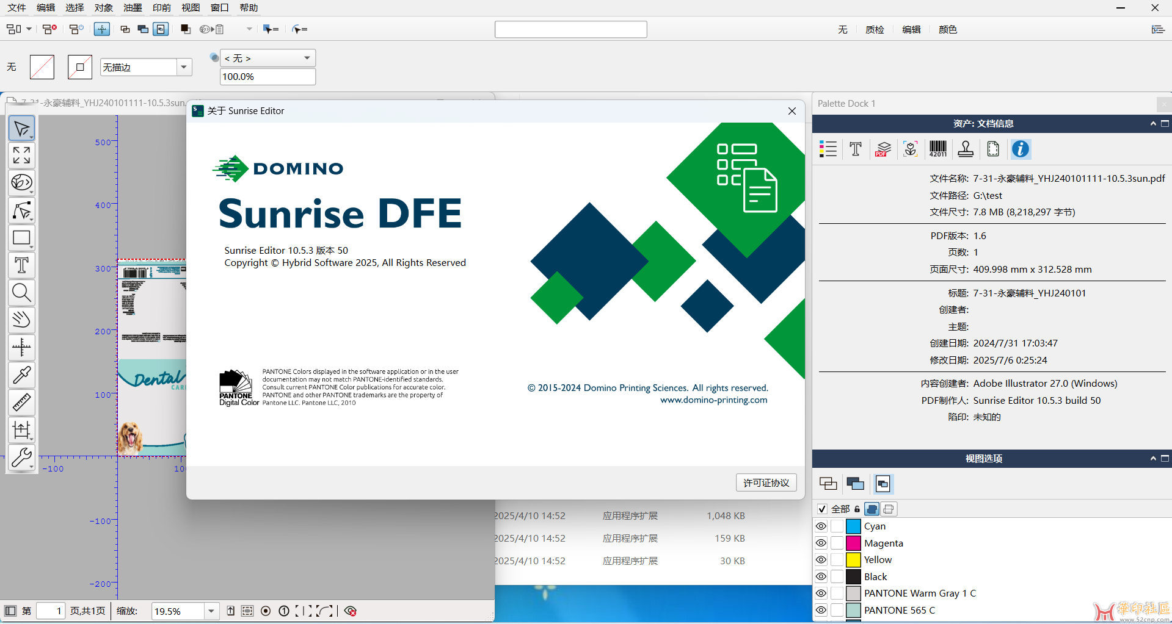Switch to the 无 workspace at top
Viewport: 1172px width, 624px height.
[x=843, y=29]
